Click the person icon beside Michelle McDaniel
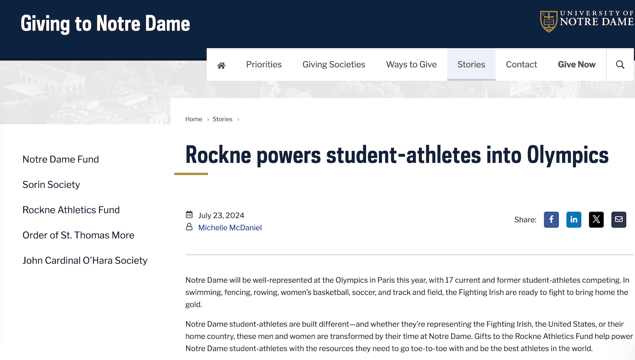The width and height of the screenshot is (635, 360). (189, 227)
